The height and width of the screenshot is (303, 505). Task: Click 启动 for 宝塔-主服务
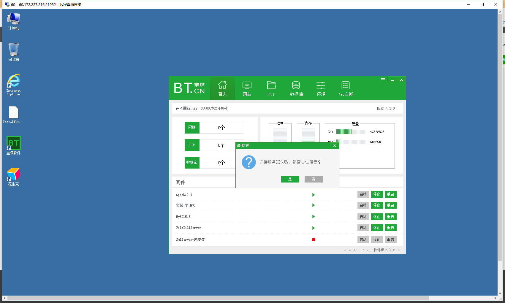tap(363, 205)
